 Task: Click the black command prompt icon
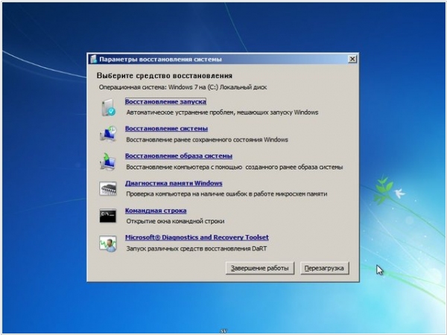tap(108, 216)
